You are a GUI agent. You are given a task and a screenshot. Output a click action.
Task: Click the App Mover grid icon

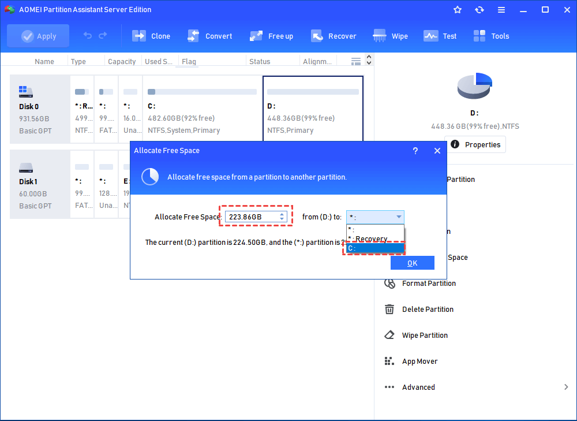389,361
